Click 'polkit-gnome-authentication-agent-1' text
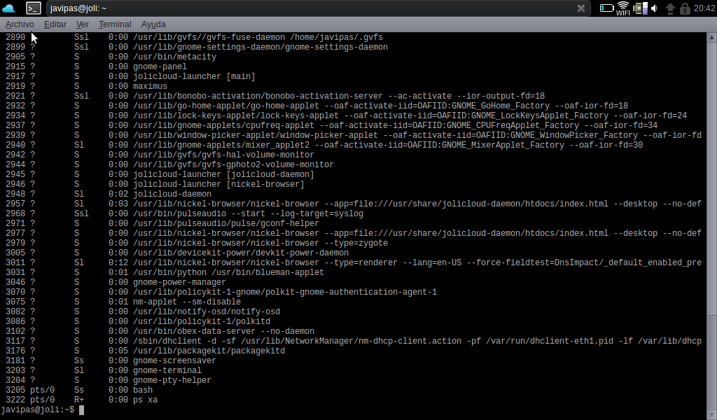The image size is (717, 420). 351,292
